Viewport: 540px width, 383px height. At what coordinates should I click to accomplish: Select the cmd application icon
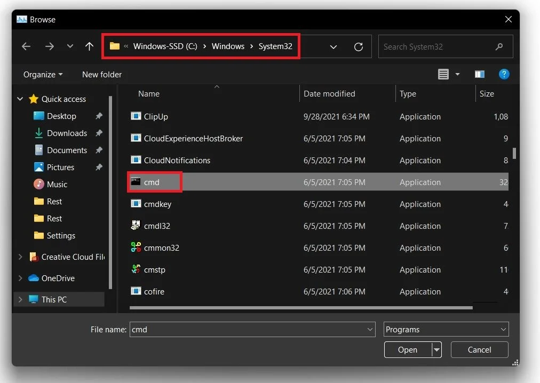136,181
